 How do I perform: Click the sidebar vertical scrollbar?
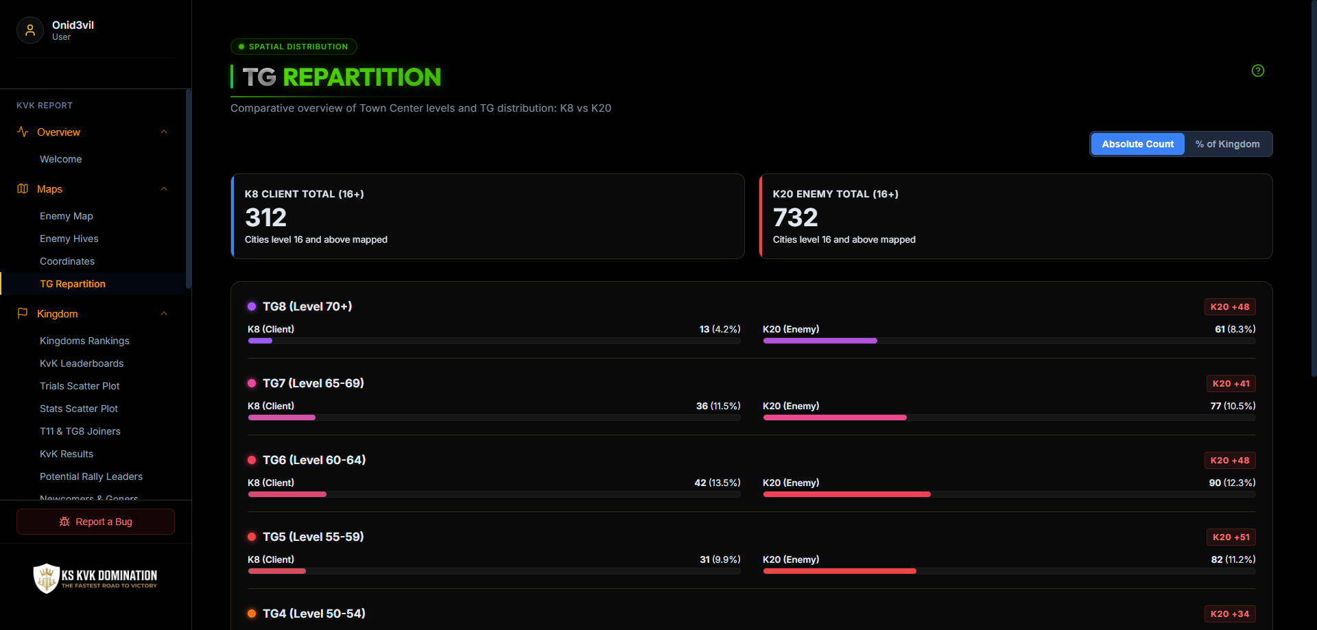click(189, 189)
